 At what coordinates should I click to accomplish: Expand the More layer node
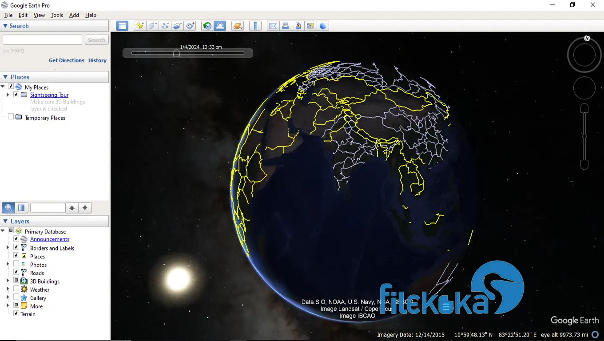pos(8,306)
